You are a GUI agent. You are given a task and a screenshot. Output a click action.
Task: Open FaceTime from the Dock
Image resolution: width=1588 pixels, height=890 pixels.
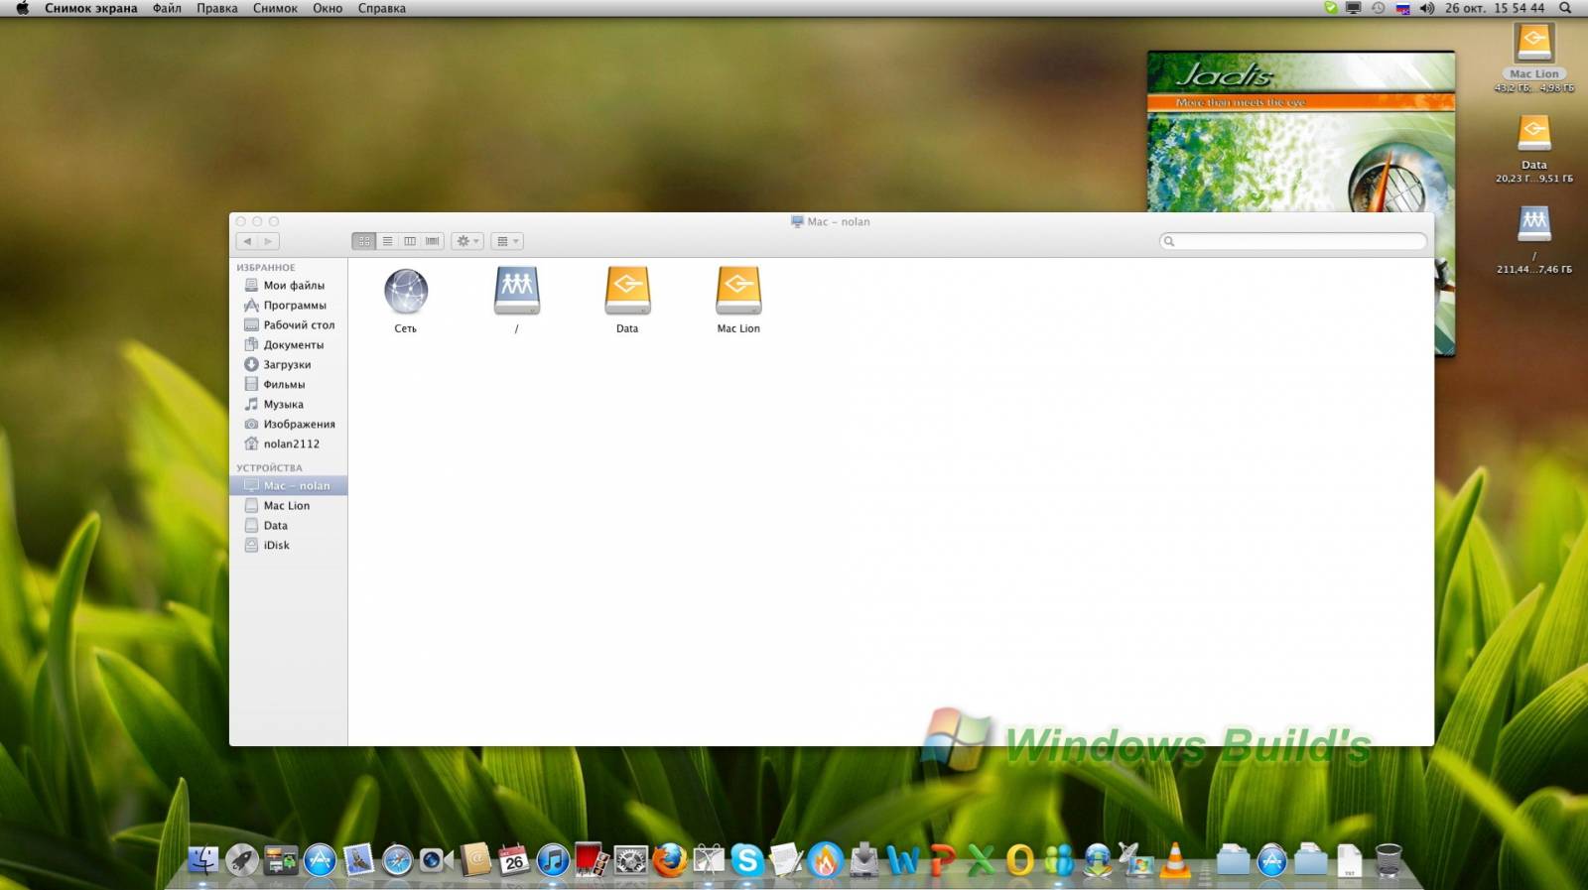(436, 859)
